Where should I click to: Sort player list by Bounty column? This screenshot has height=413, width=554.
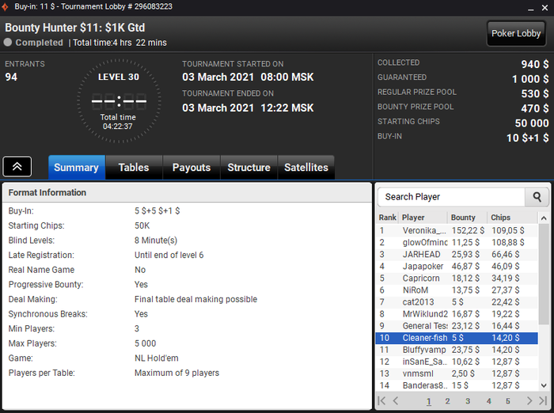pos(468,218)
